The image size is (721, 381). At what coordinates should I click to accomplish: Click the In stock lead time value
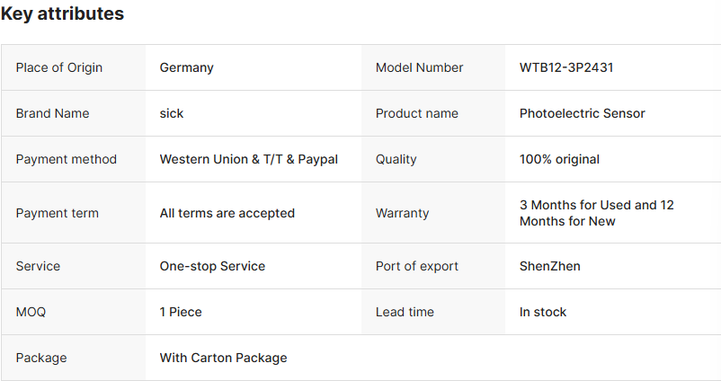pyautogui.click(x=543, y=312)
